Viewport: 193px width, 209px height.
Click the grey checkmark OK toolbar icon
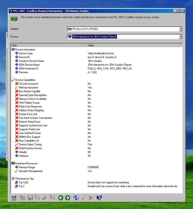coord(84,198)
